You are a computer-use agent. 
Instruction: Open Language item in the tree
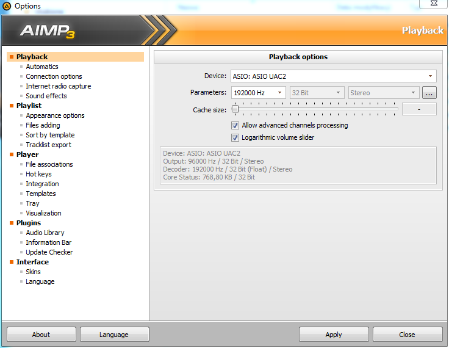click(x=40, y=281)
